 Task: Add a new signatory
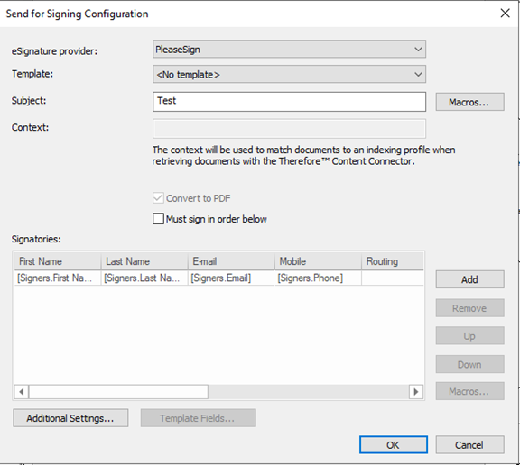[x=469, y=279]
